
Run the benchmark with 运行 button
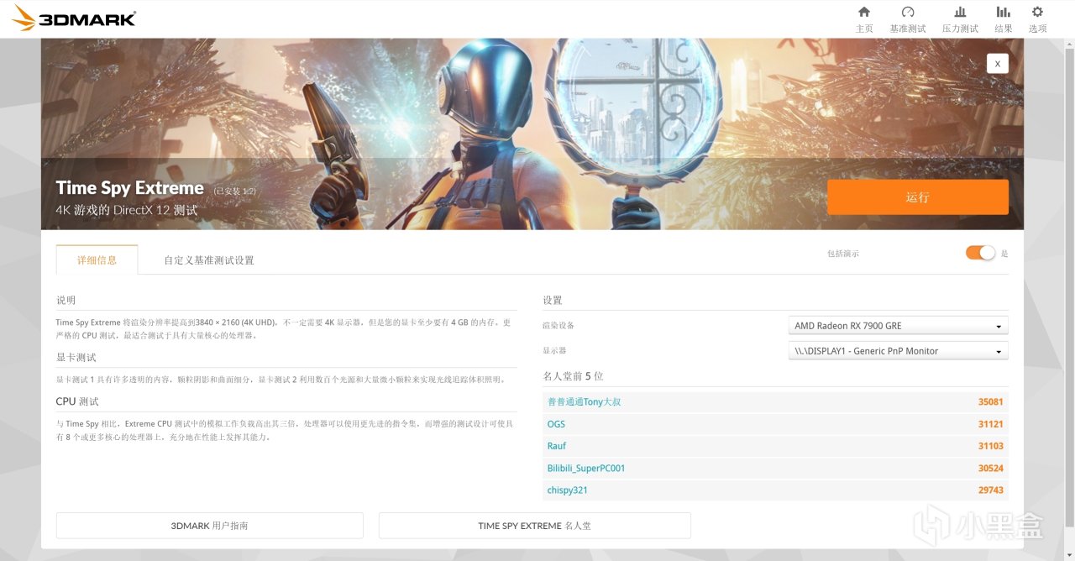tap(917, 197)
